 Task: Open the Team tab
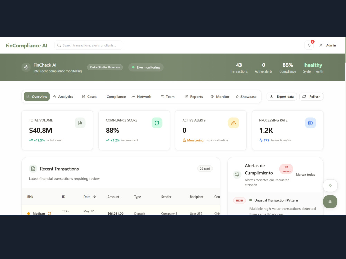coord(168,96)
